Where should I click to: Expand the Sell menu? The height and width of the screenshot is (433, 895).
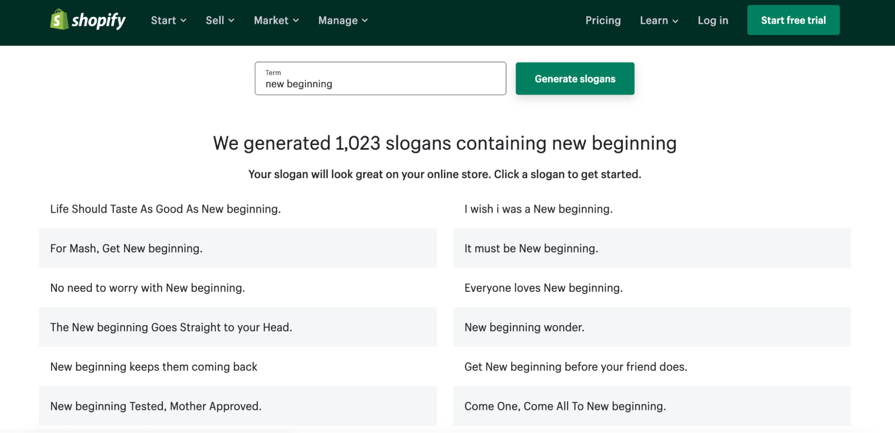(x=220, y=21)
